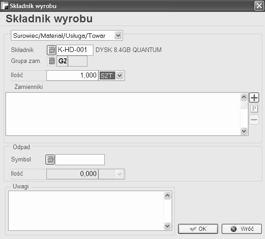Image resolution: width=265 pixels, height=239 pixels.
Task: Remove a substitute with the minus button
Action: [x=254, y=119]
